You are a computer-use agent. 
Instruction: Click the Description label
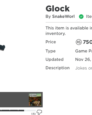pos(58,68)
